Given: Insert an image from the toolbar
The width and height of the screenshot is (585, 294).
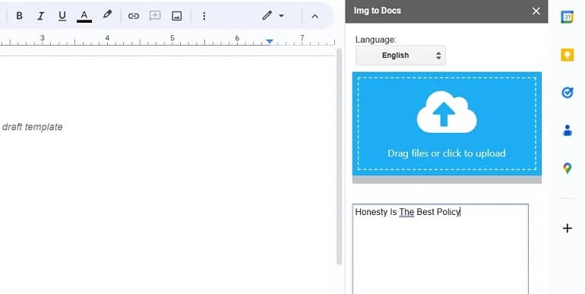Looking at the screenshot, I should point(176,16).
